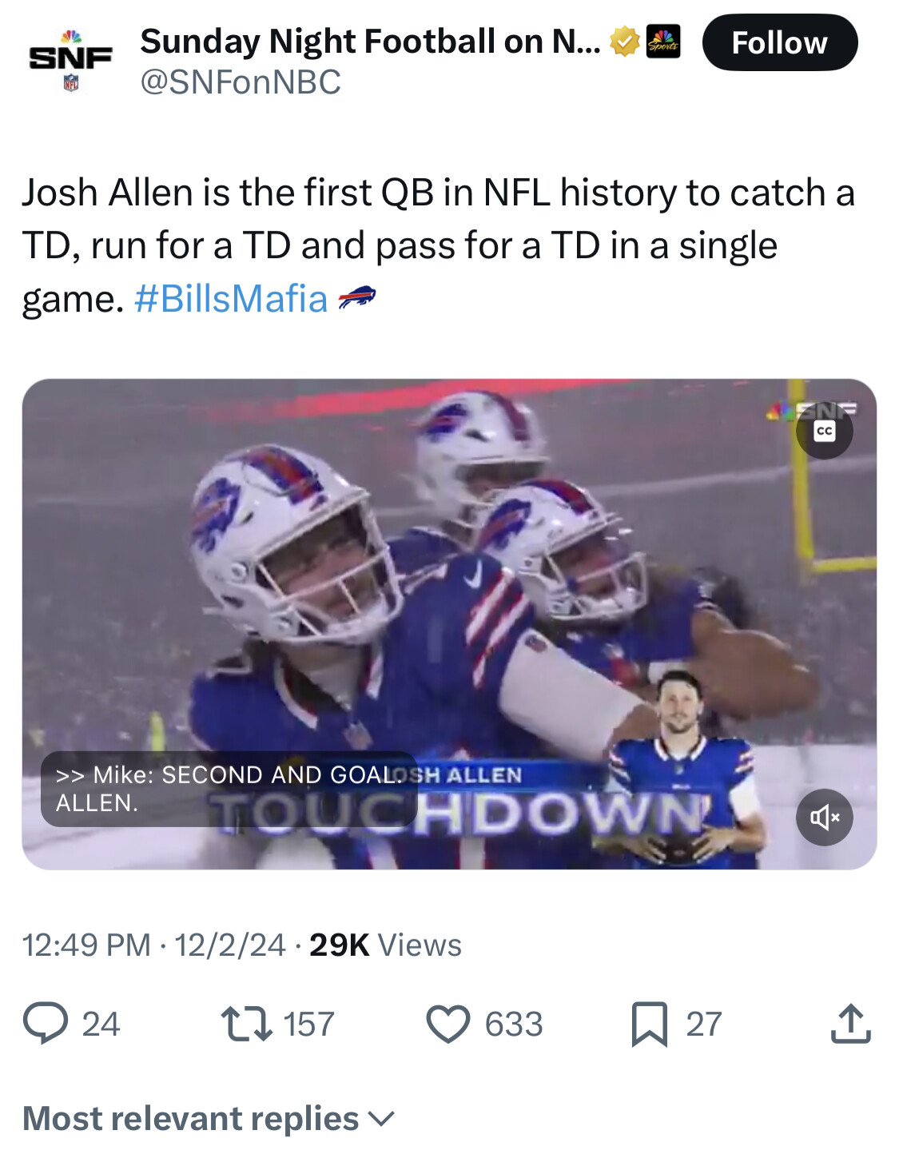
Task: Open the share upload icon
Action: coord(850,1024)
